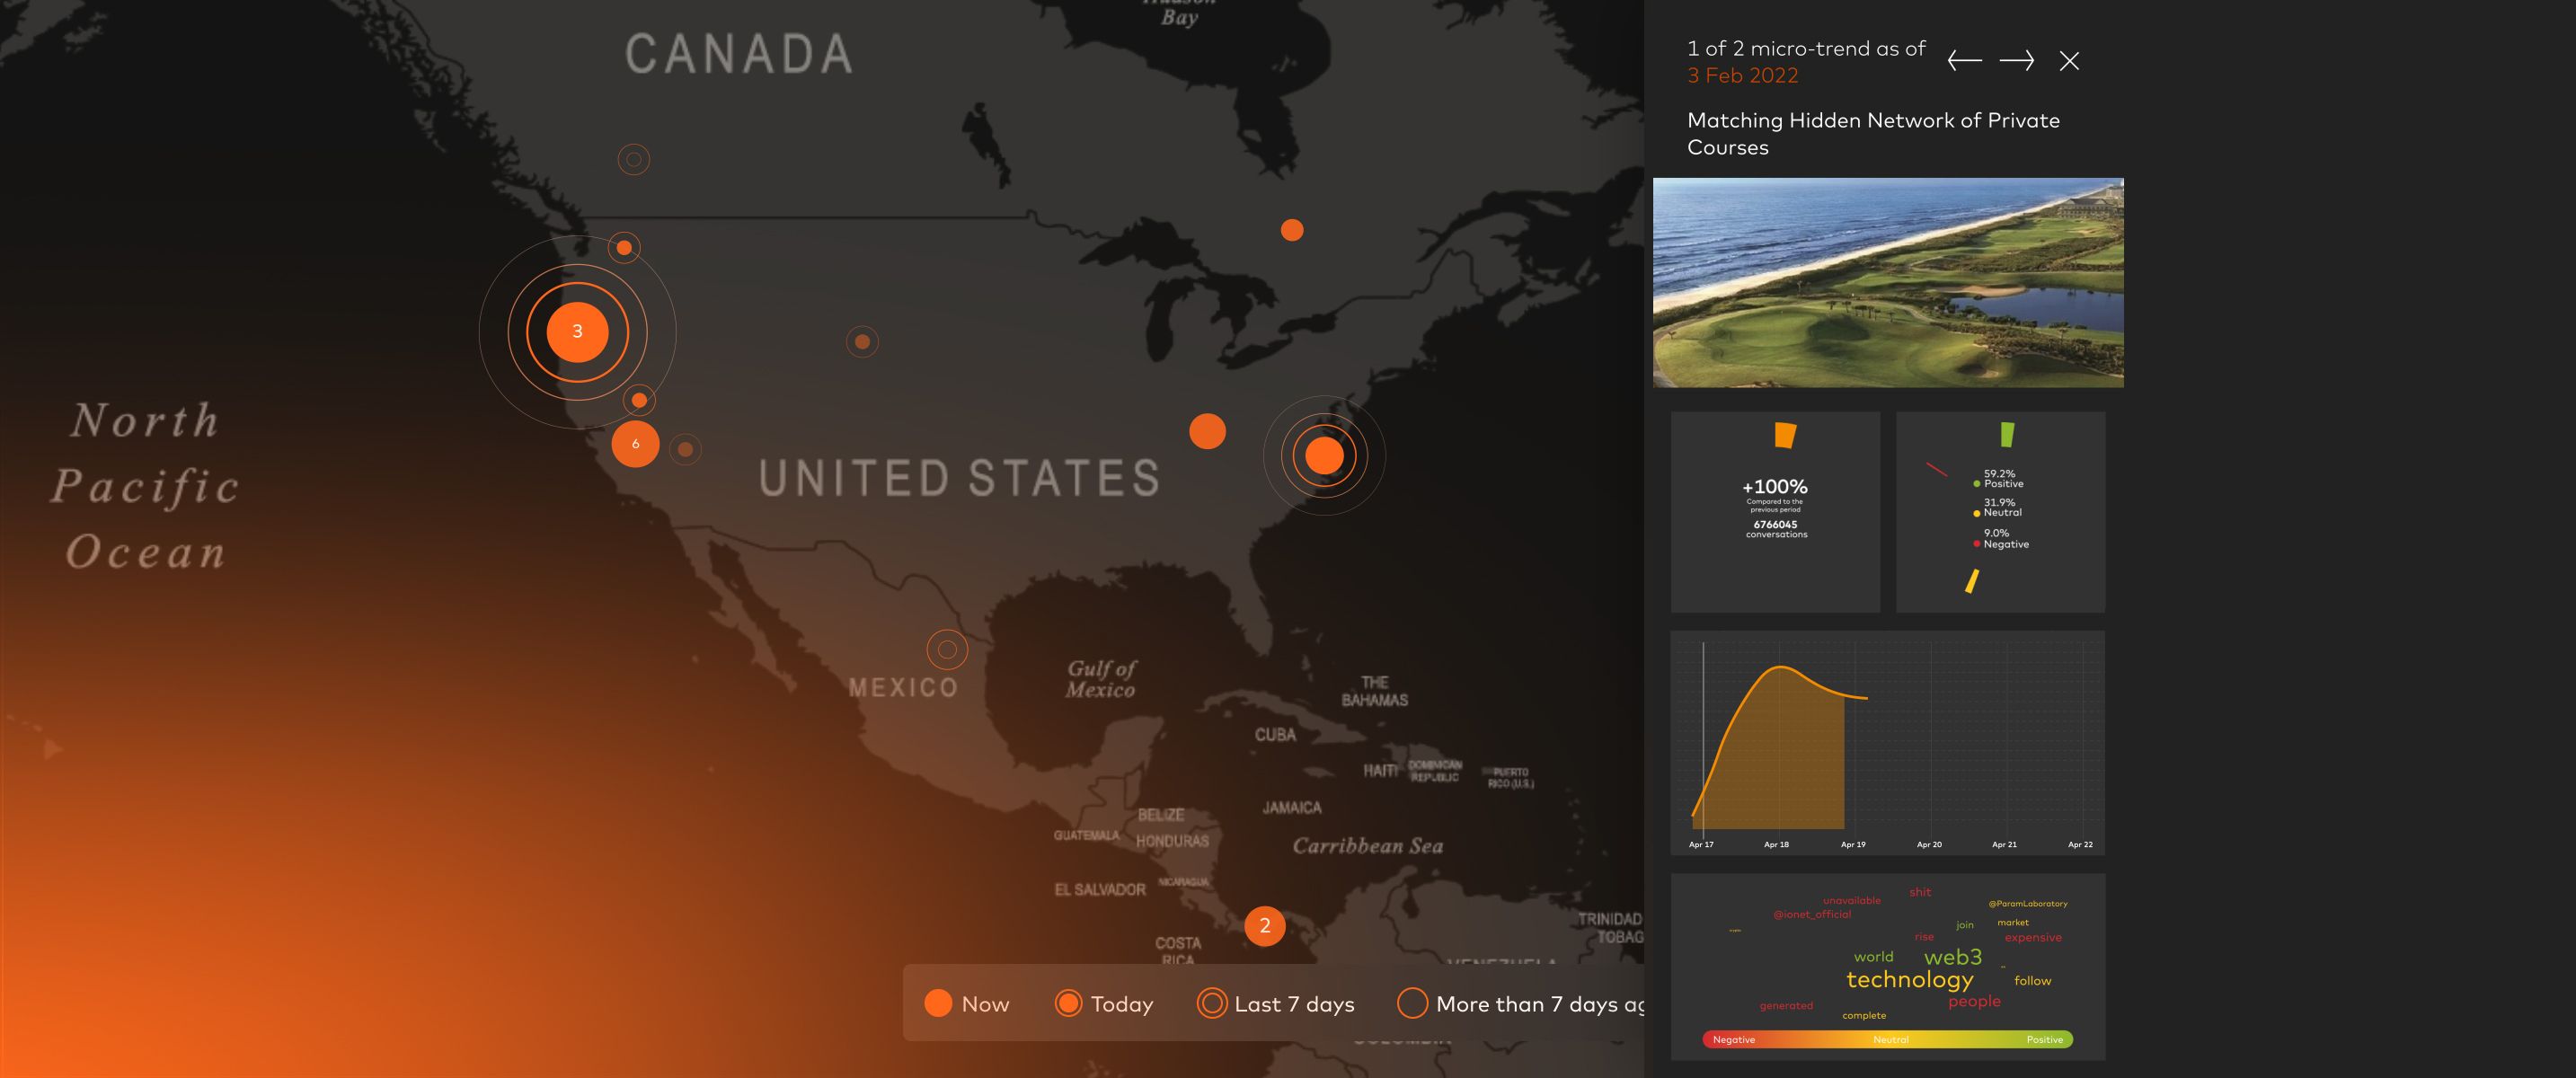Toggle the Last 7 days legend filter
2576x1078 pixels.
[x=1275, y=1004]
